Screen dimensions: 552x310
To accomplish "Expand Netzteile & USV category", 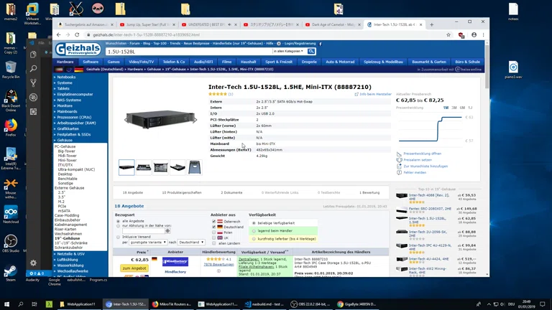I will tap(70, 254).
